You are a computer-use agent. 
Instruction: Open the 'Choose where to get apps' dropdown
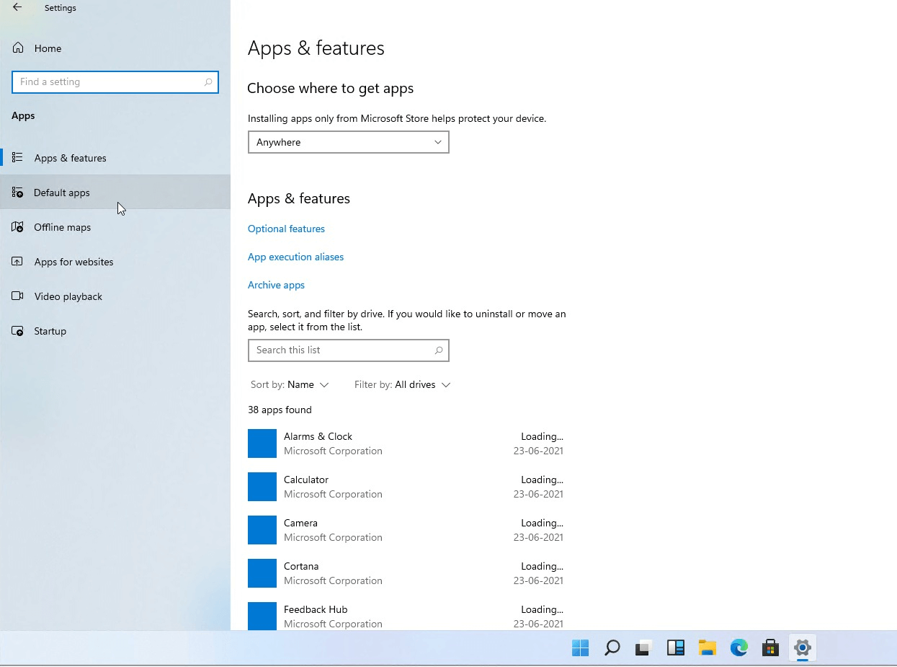point(348,142)
